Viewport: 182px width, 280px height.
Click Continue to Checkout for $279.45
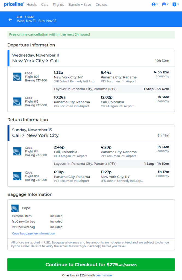tap(91, 265)
